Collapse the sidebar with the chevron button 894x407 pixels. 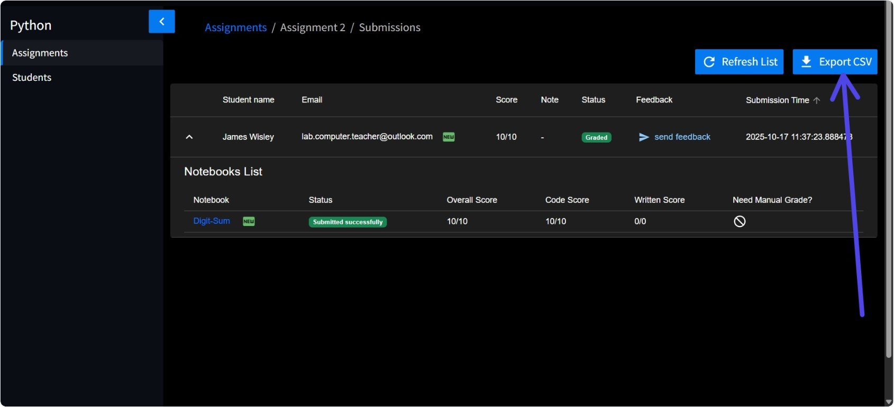pos(162,22)
